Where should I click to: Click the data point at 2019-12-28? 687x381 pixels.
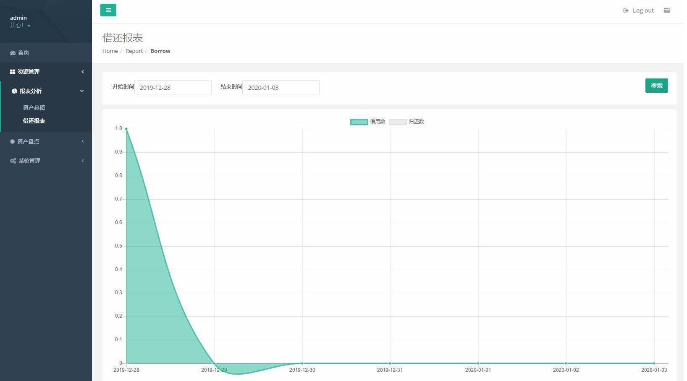tap(126, 129)
